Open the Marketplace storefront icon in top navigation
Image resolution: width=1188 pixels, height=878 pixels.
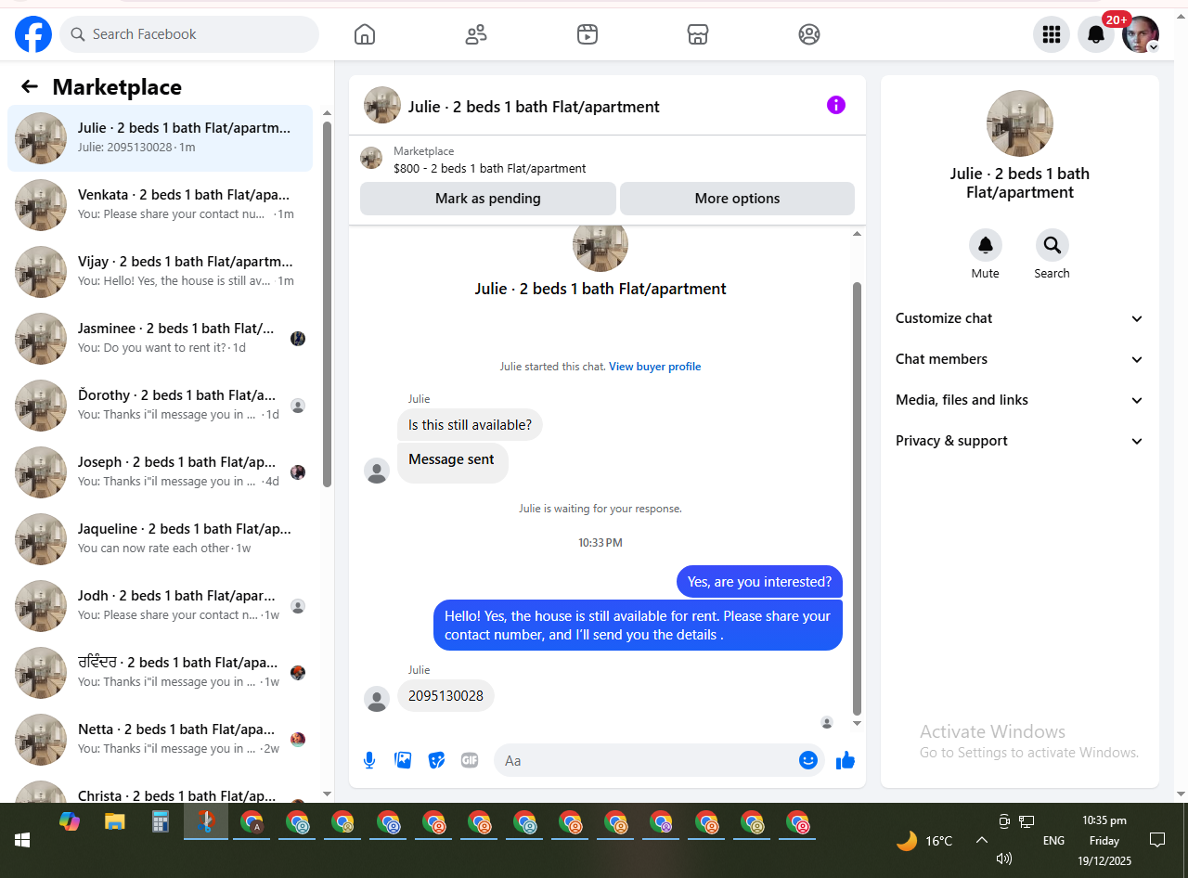698,34
